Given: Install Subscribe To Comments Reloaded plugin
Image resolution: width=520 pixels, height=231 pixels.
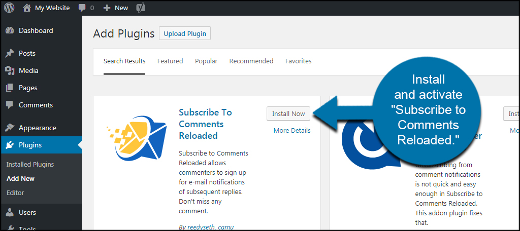Looking at the screenshot, I should point(288,113).
